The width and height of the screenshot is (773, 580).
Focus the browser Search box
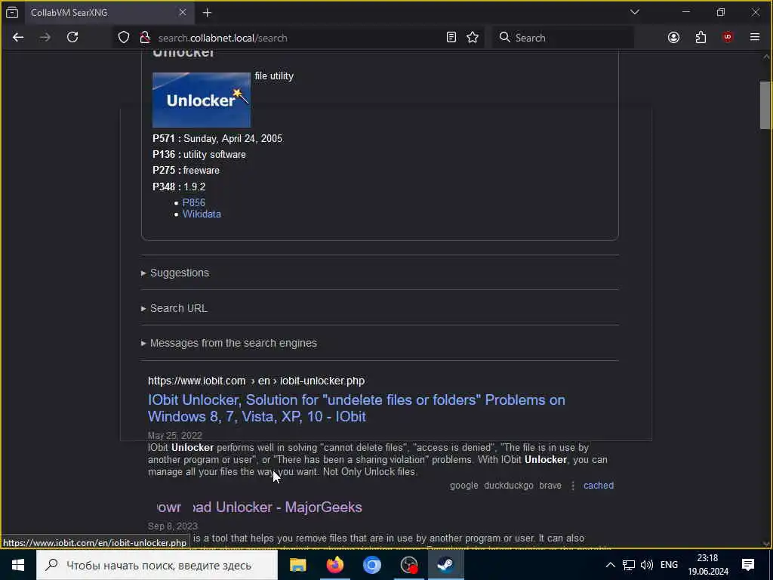[563, 38]
